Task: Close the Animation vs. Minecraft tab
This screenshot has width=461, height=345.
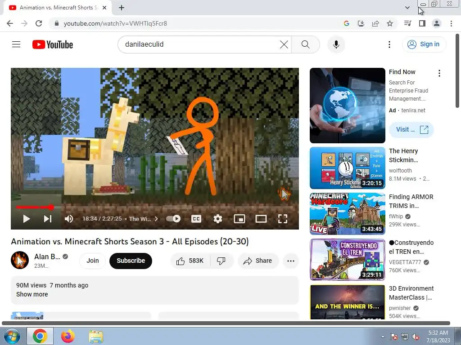Action: point(104,8)
